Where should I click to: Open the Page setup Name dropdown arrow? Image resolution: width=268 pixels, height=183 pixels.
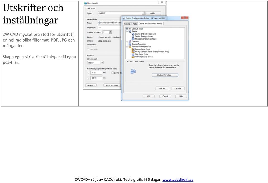(143, 13)
